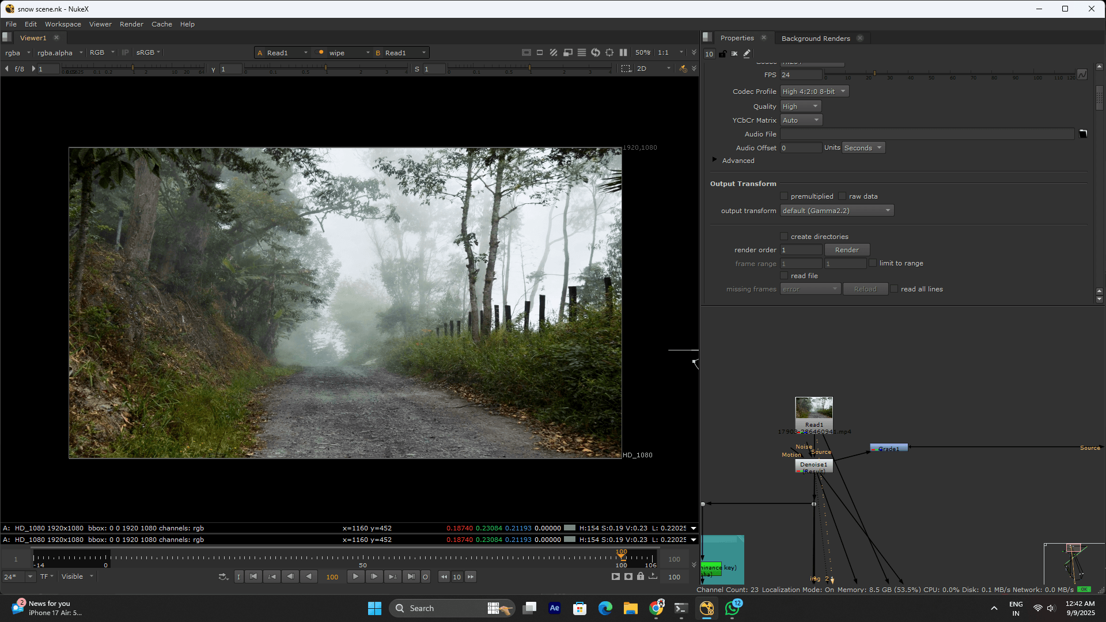Open the output transform dropdown

[x=837, y=210]
